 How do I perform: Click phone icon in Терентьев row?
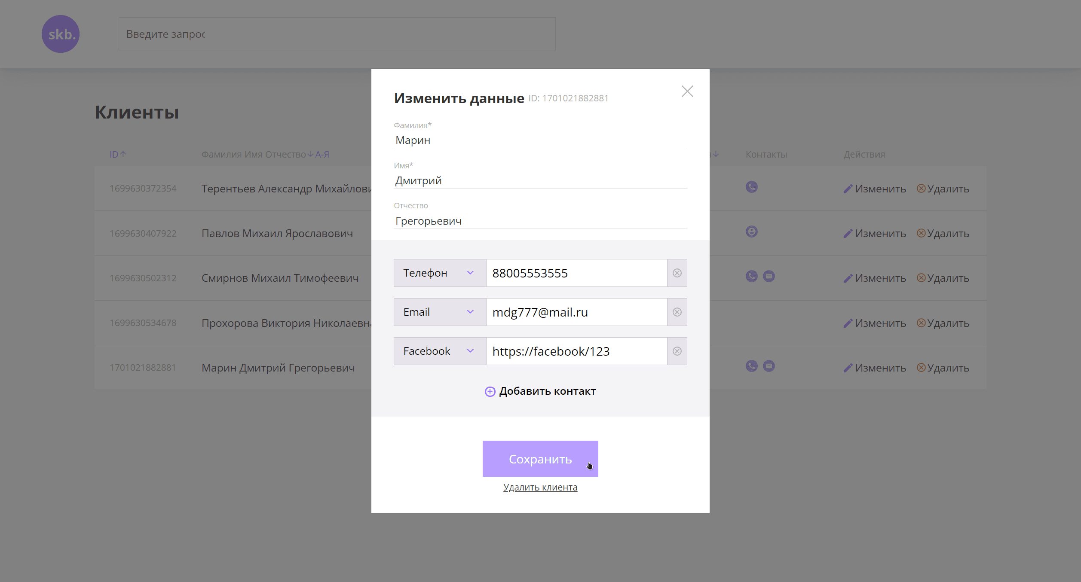click(x=751, y=187)
